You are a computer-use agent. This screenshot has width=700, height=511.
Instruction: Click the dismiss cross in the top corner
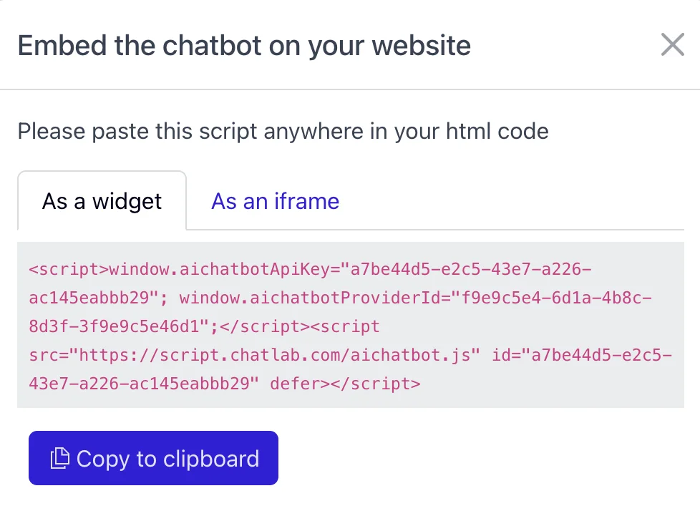click(672, 44)
